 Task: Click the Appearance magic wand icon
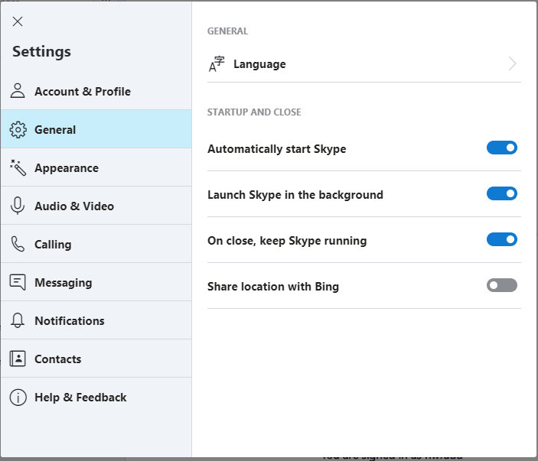[18, 167]
